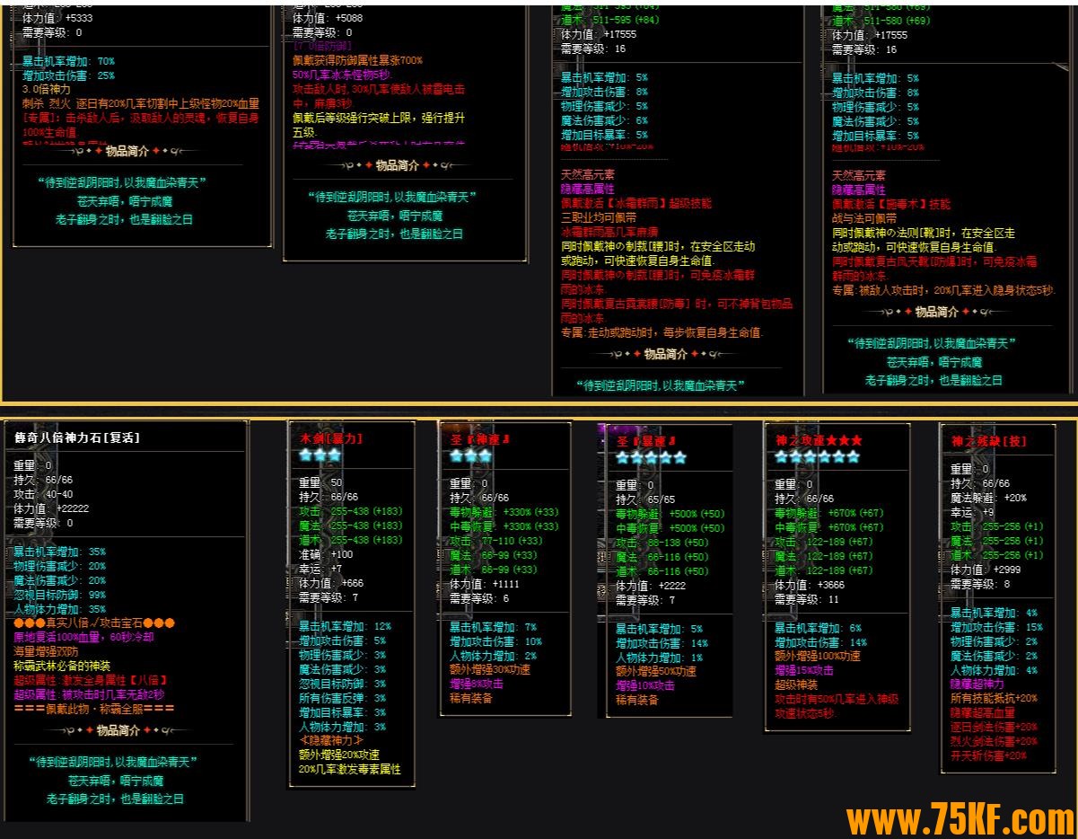Click the red line 佩戴激活【施毒术】技能
Viewport: 1078px width, 839px height.
[x=891, y=204]
